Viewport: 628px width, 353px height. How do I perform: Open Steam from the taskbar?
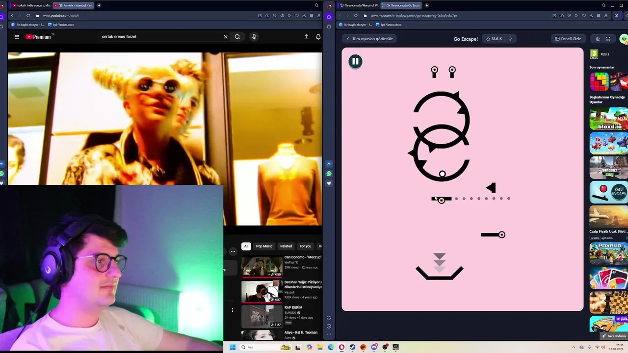(352, 347)
